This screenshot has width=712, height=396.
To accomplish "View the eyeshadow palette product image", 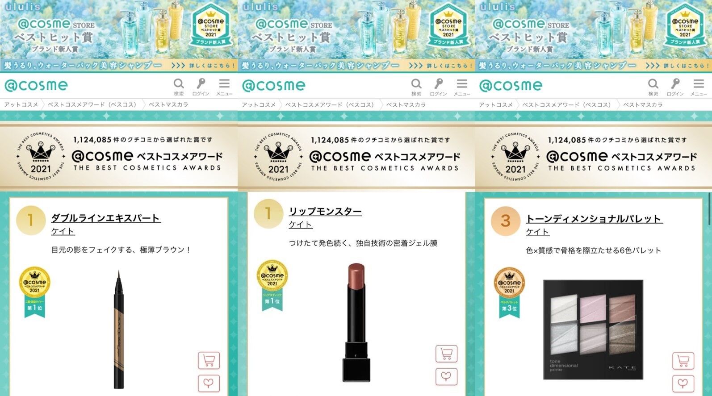I will click(593, 330).
